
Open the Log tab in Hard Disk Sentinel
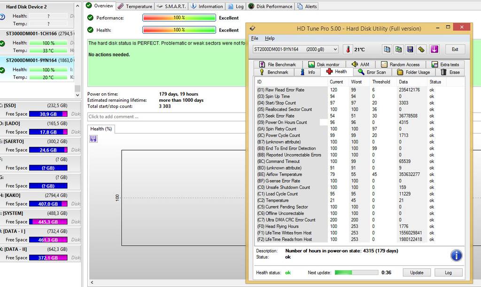click(236, 6)
